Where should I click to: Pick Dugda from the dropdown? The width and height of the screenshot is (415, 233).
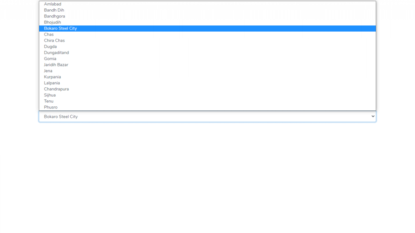point(50,47)
